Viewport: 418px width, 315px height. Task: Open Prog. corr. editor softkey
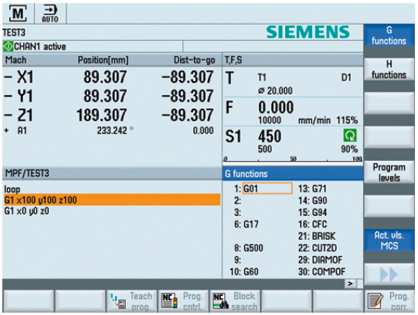(x=389, y=301)
